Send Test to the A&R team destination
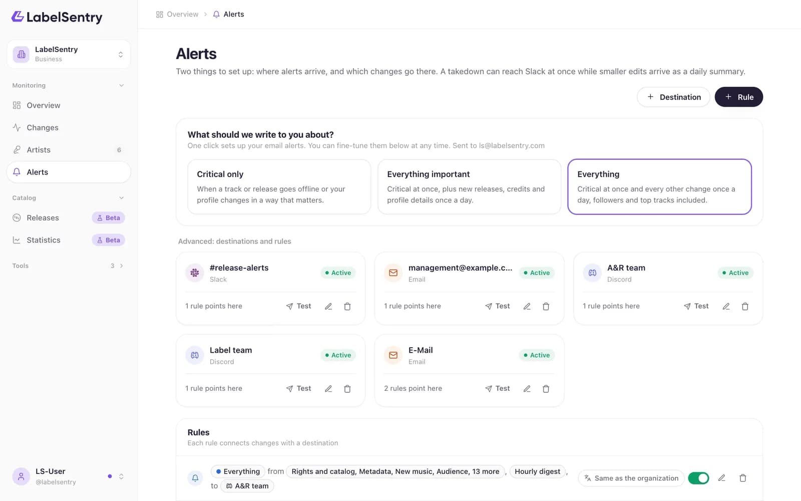This screenshot has width=801, height=501. coord(696,306)
